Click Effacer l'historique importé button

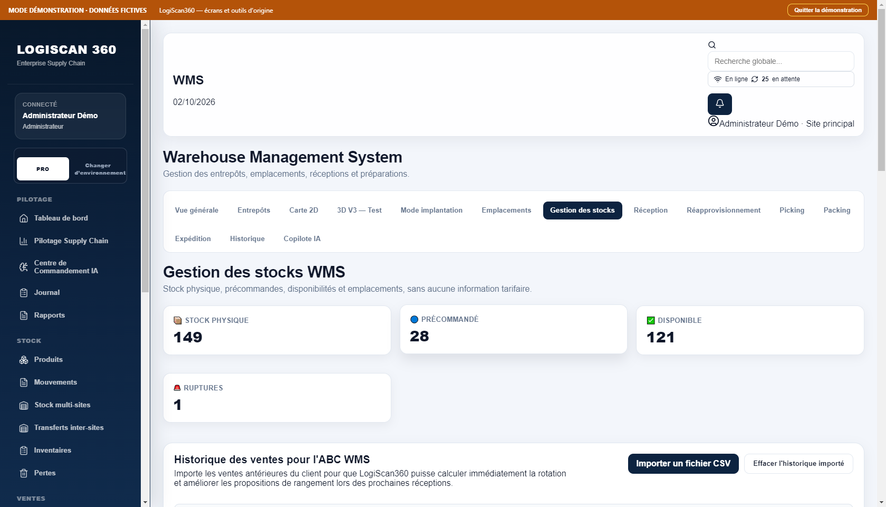[798, 464]
